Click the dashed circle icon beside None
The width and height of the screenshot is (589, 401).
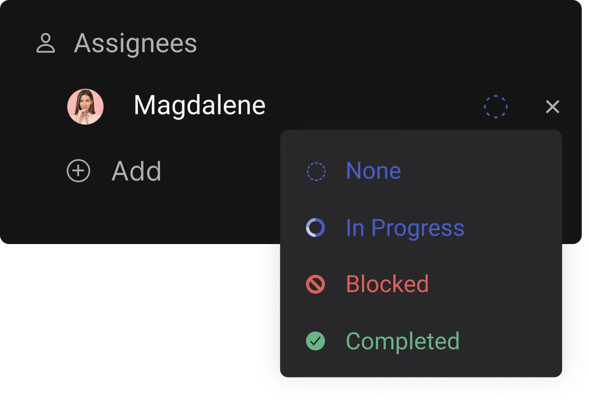point(316,171)
